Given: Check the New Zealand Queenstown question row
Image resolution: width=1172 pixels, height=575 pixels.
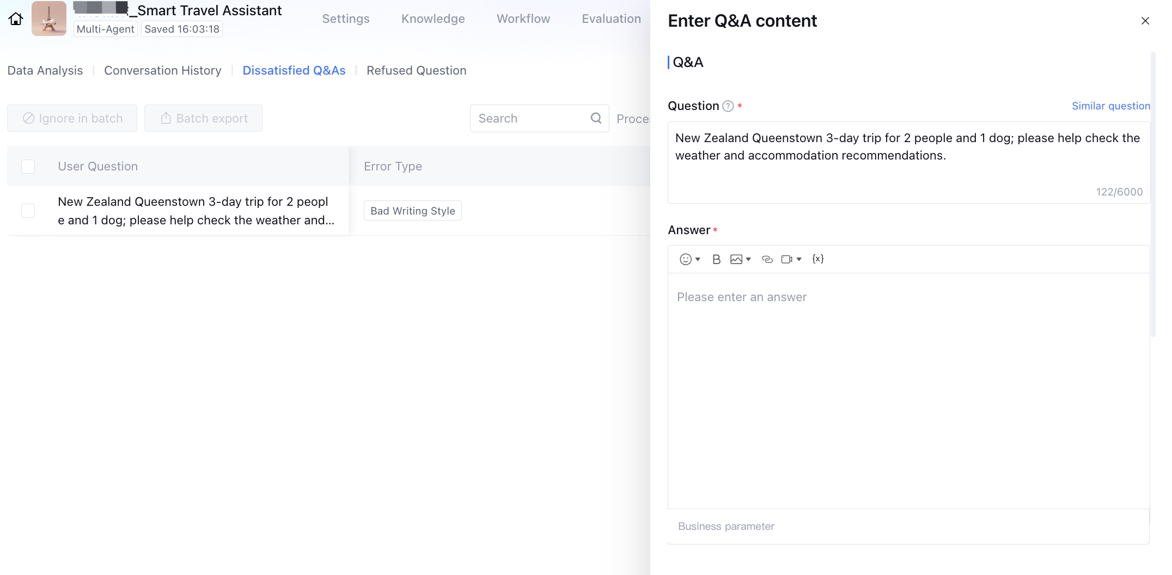Looking at the screenshot, I should 28,211.
